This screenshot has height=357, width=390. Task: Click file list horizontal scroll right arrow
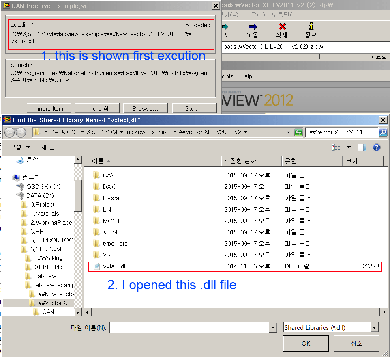click(384, 312)
